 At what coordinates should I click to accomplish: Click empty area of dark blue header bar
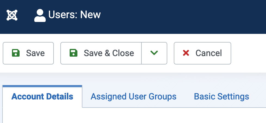pos(183,17)
